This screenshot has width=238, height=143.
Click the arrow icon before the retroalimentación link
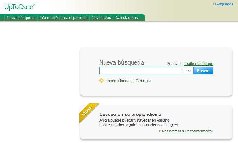click(160, 131)
